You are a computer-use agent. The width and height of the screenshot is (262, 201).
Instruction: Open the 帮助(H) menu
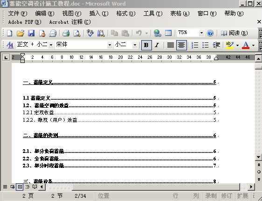coord(234,14)
